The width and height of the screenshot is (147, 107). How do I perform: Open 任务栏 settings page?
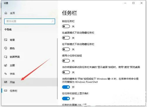[x=29, y=91]
